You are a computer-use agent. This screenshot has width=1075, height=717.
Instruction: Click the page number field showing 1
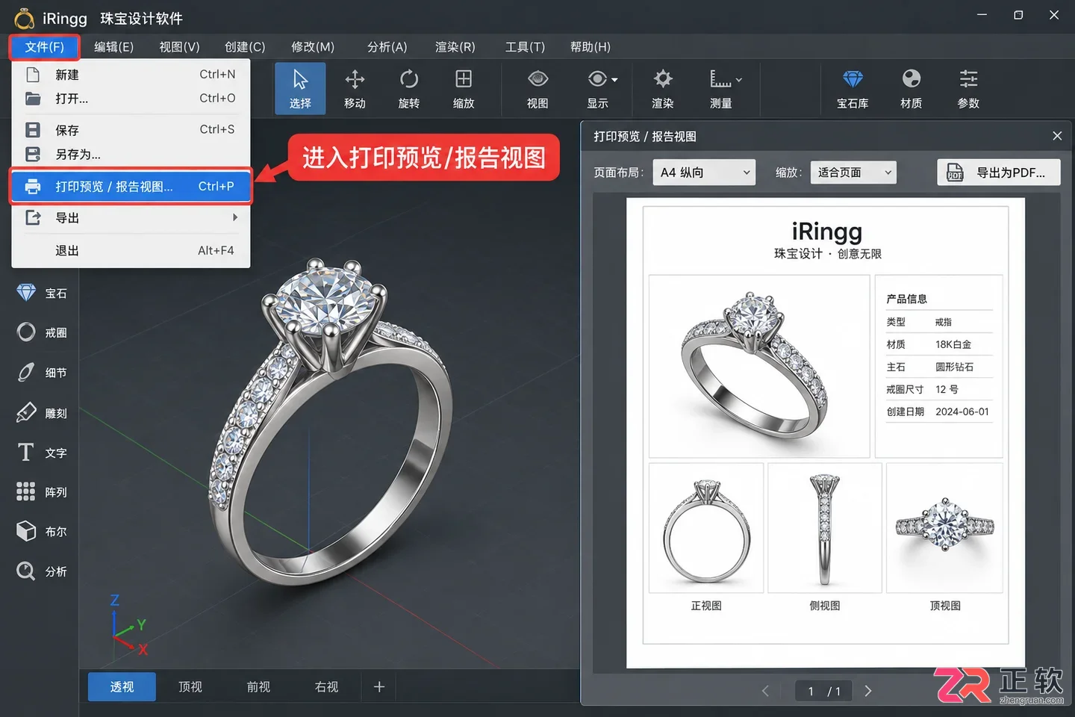point(811,692)
